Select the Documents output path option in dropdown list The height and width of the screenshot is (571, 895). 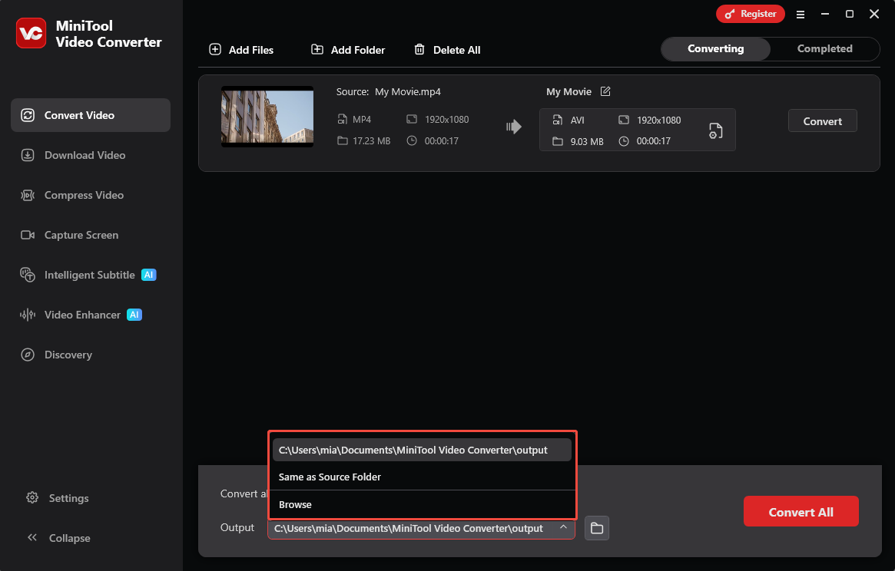422,450
